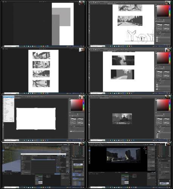Click the road-with-trees thumbnail sketch
This screenshot has width=173, height=189.
pyautogui.click(x=130, y=21)
